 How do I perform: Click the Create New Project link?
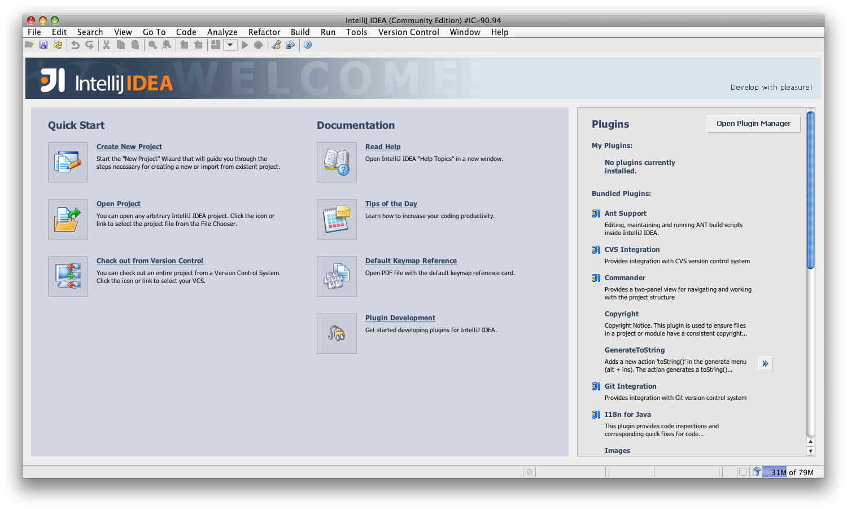129,147
